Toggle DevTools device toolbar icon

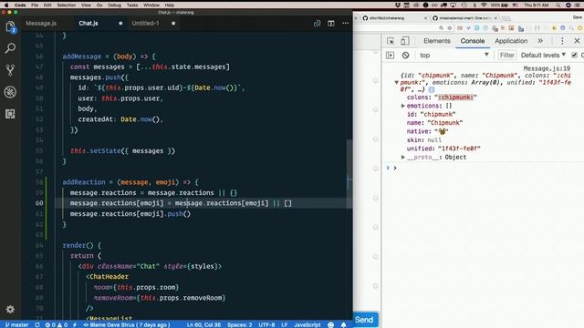(x=405, y=41)
